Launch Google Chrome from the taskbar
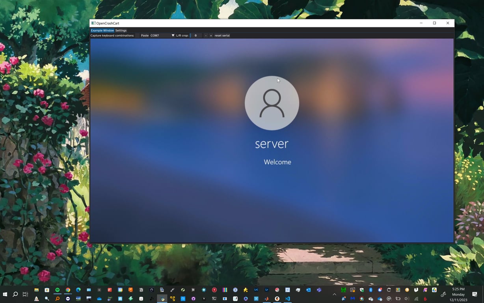Image resolution: width=484 pixels, height=303 pixels. coord(67,290)
